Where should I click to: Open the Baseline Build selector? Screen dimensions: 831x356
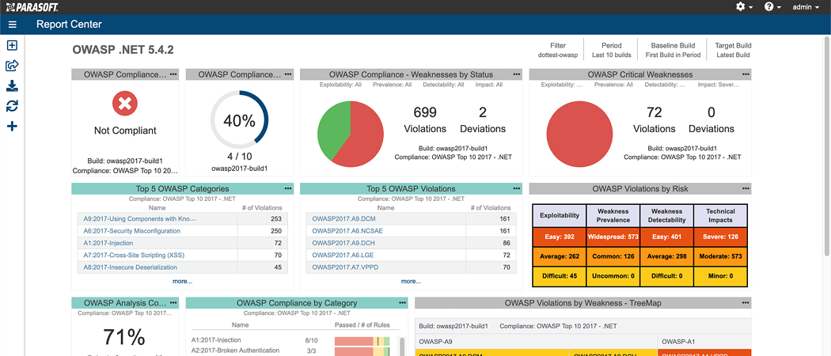point(673,50)
